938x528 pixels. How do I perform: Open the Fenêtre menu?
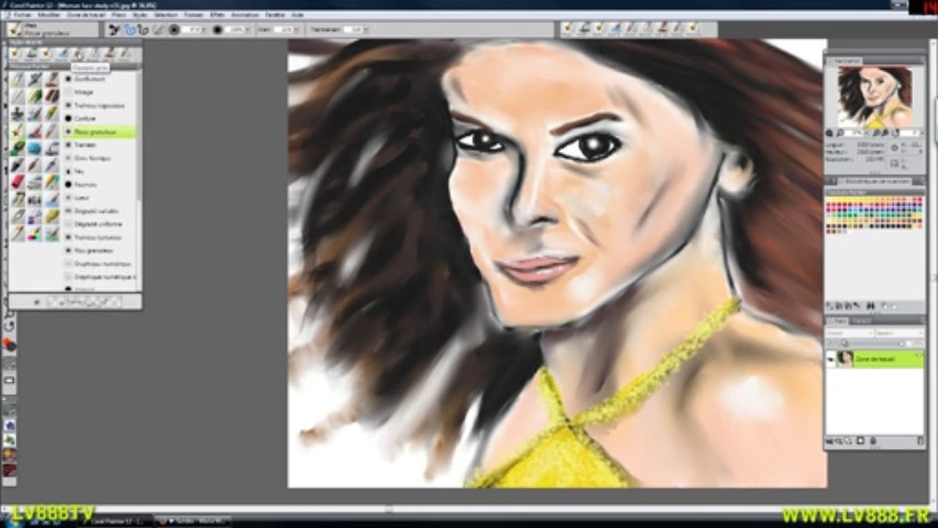coord(275,15)
